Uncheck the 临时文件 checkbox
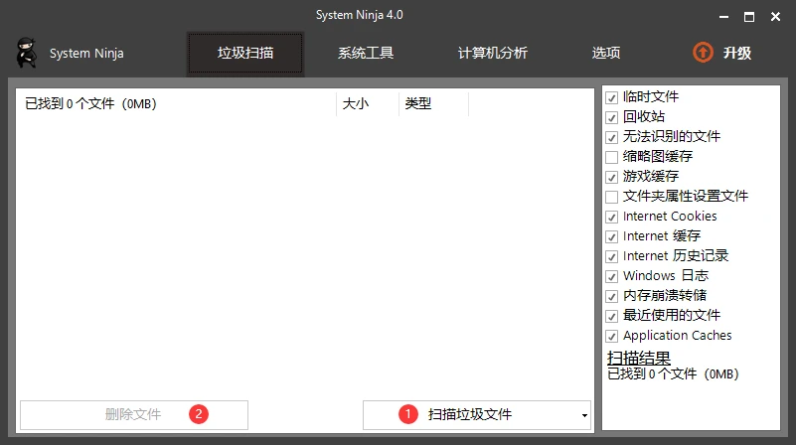 point(612,97)
